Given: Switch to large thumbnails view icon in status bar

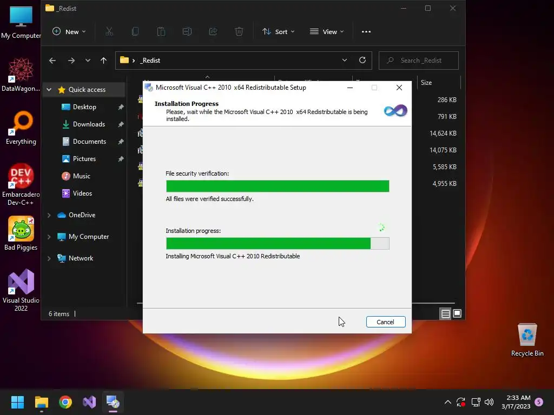Looking at the screenshot, I should pos(457,313).
